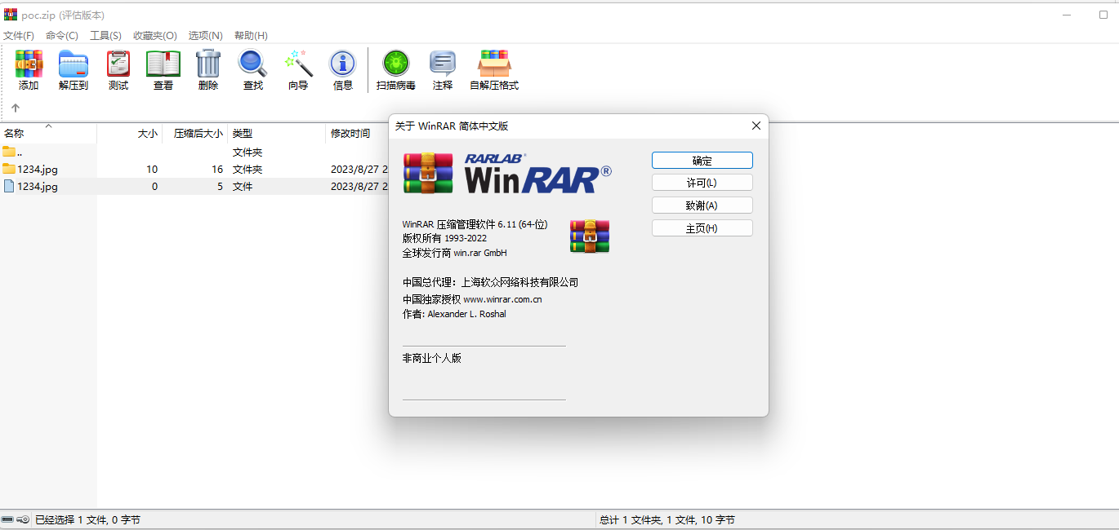Click the 非商业个人版 text
The height and width of the screenshot is (530, 1119).
[x=432, y=358]
